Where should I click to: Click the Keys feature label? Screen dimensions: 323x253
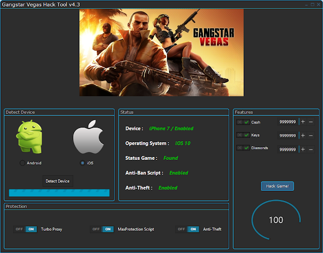coord(255,135)
